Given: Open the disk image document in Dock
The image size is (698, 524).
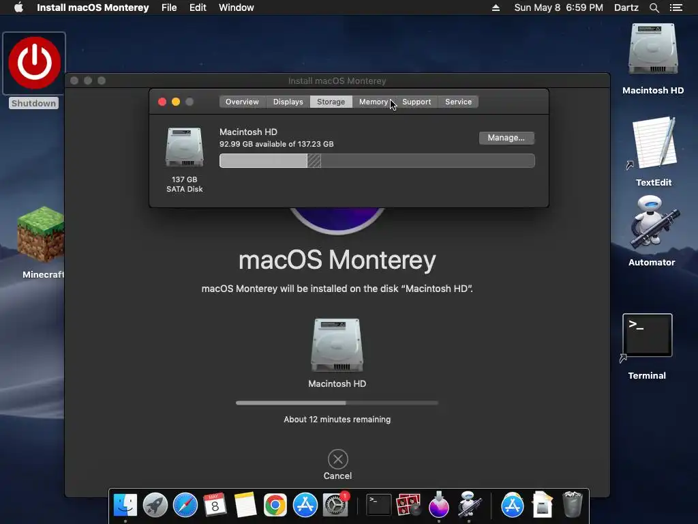Looking at the screenshot, I should (x=542, y=506).
